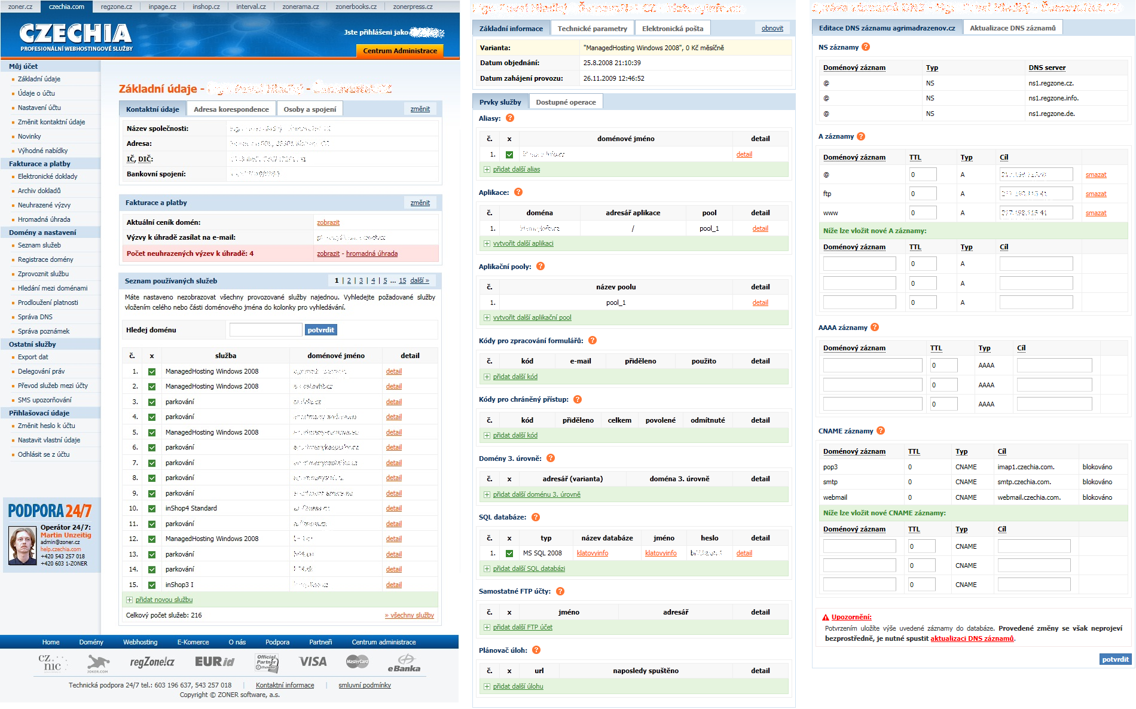Click the Official Partner badge in footer

pyautogui.click(x=267, y=662)
